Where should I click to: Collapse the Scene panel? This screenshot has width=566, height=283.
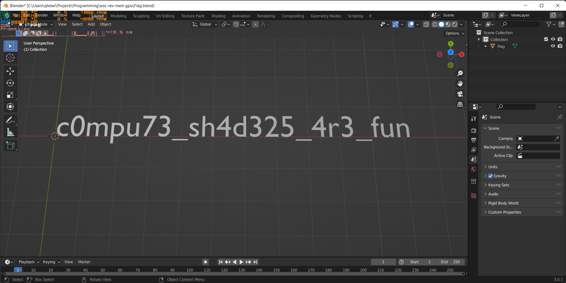tap(522, 128)
